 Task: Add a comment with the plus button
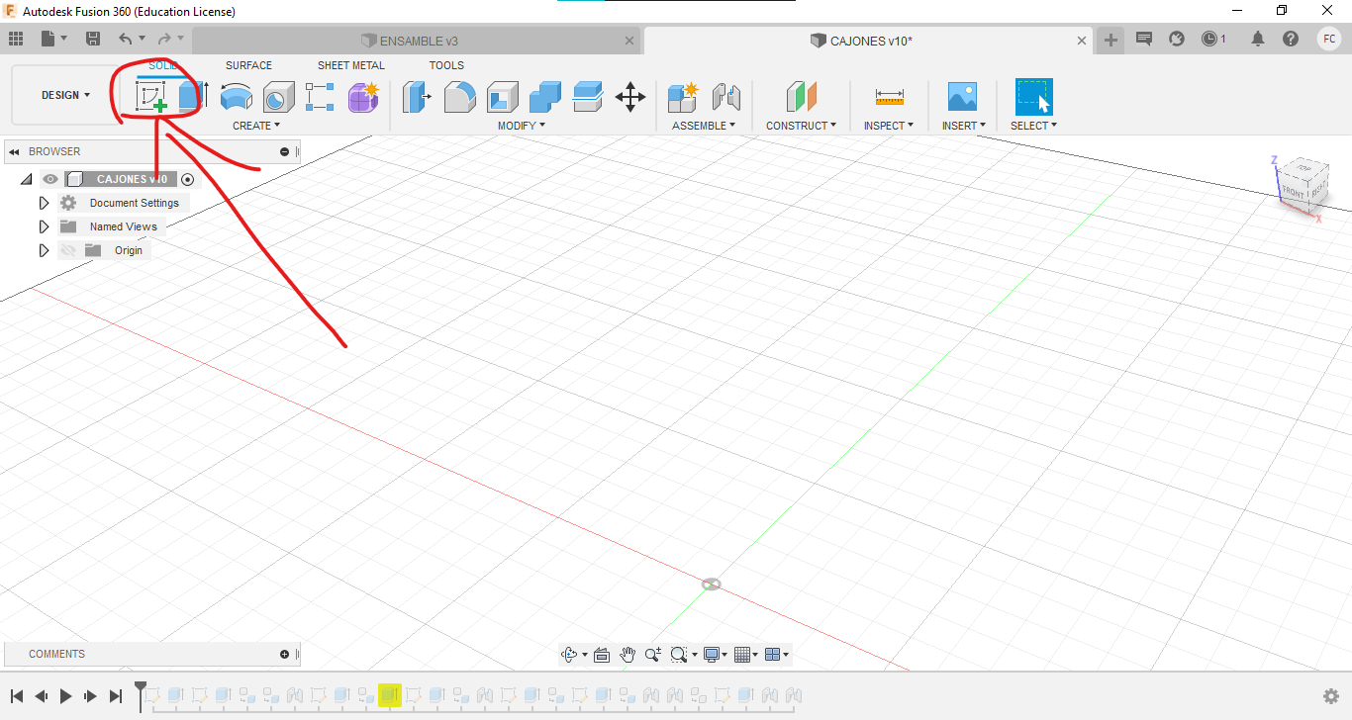coord(285,654)
